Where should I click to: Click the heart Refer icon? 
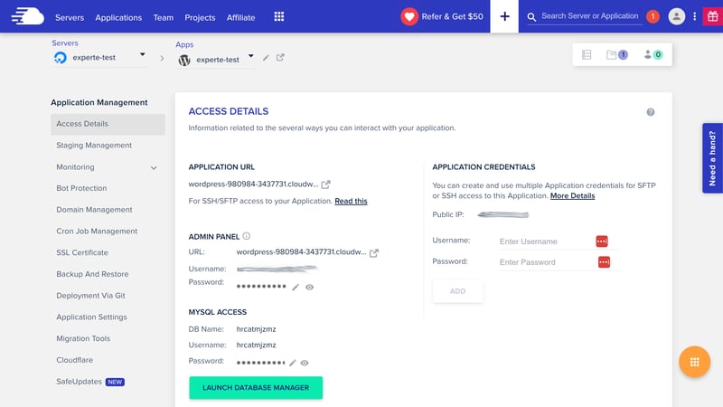409,16
